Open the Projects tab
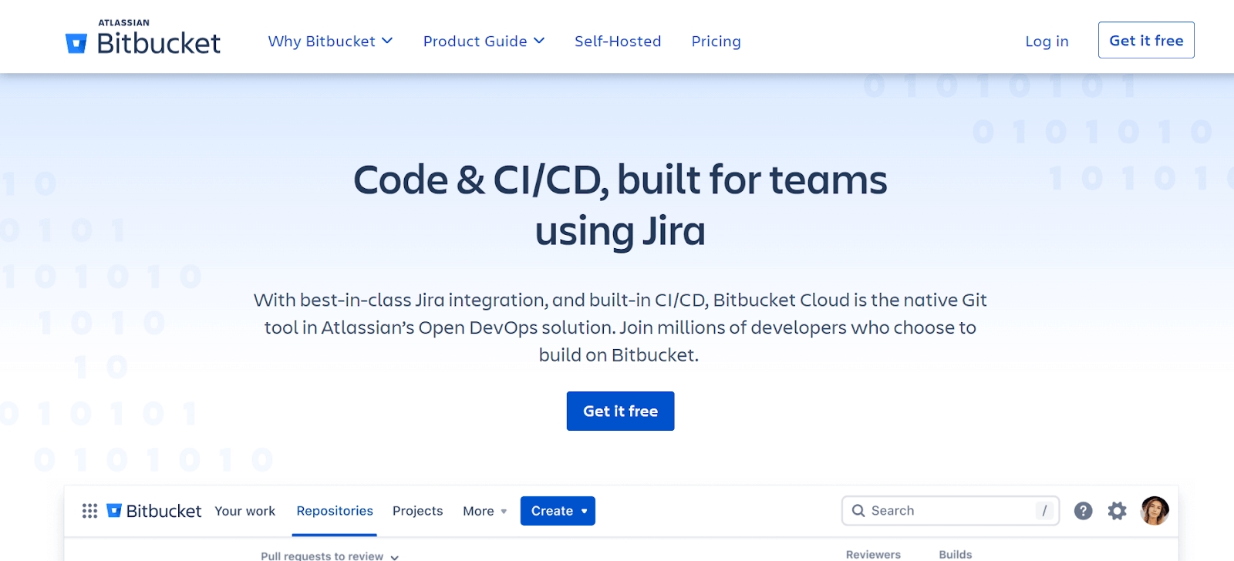1234x561 pixels. tap(417, 511)
